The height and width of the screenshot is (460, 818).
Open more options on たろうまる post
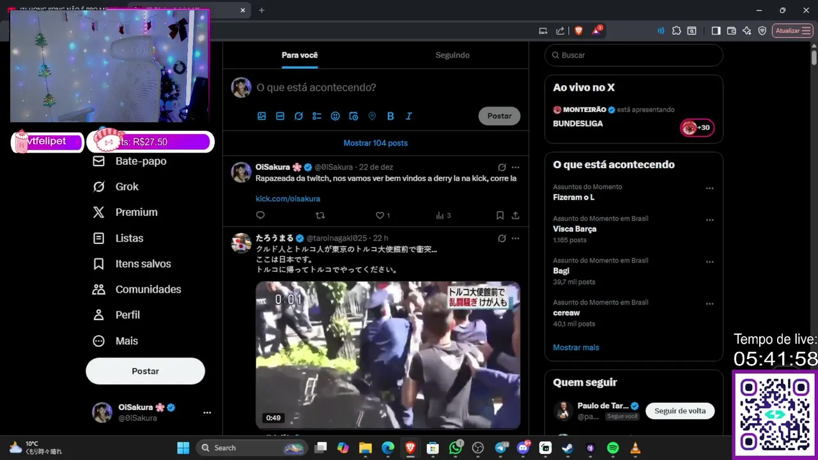coord(516,238)
